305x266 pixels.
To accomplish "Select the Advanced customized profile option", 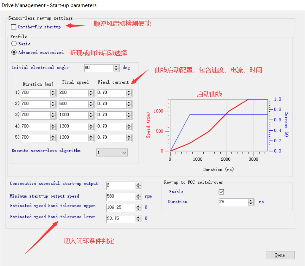I will pos(14,52).
